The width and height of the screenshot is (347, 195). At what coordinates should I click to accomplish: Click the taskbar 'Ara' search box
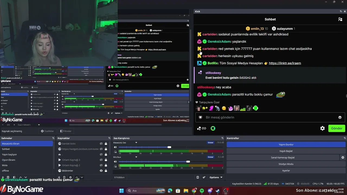click(146, 191)
